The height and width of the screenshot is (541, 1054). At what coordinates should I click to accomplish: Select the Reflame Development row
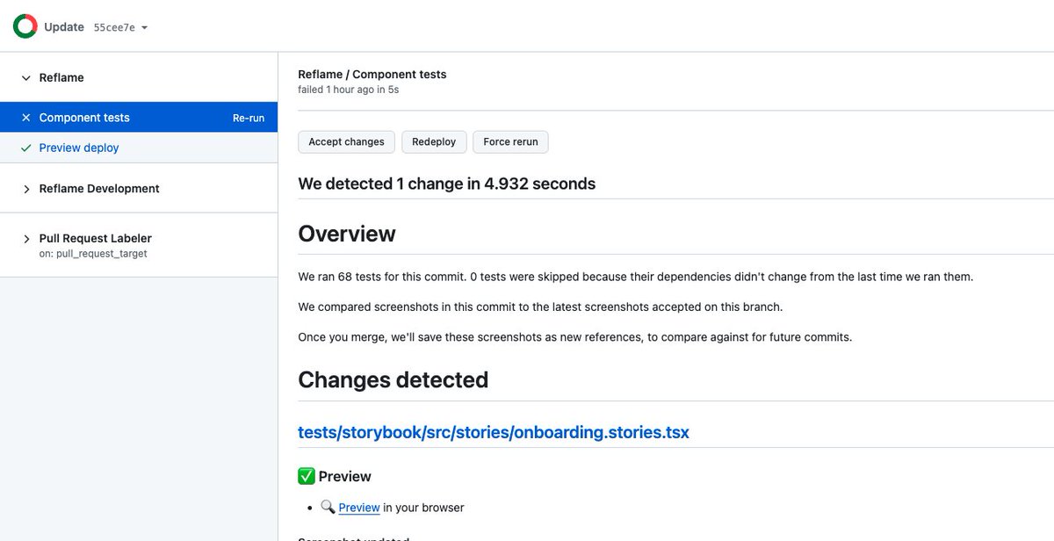tap(139, 188)
